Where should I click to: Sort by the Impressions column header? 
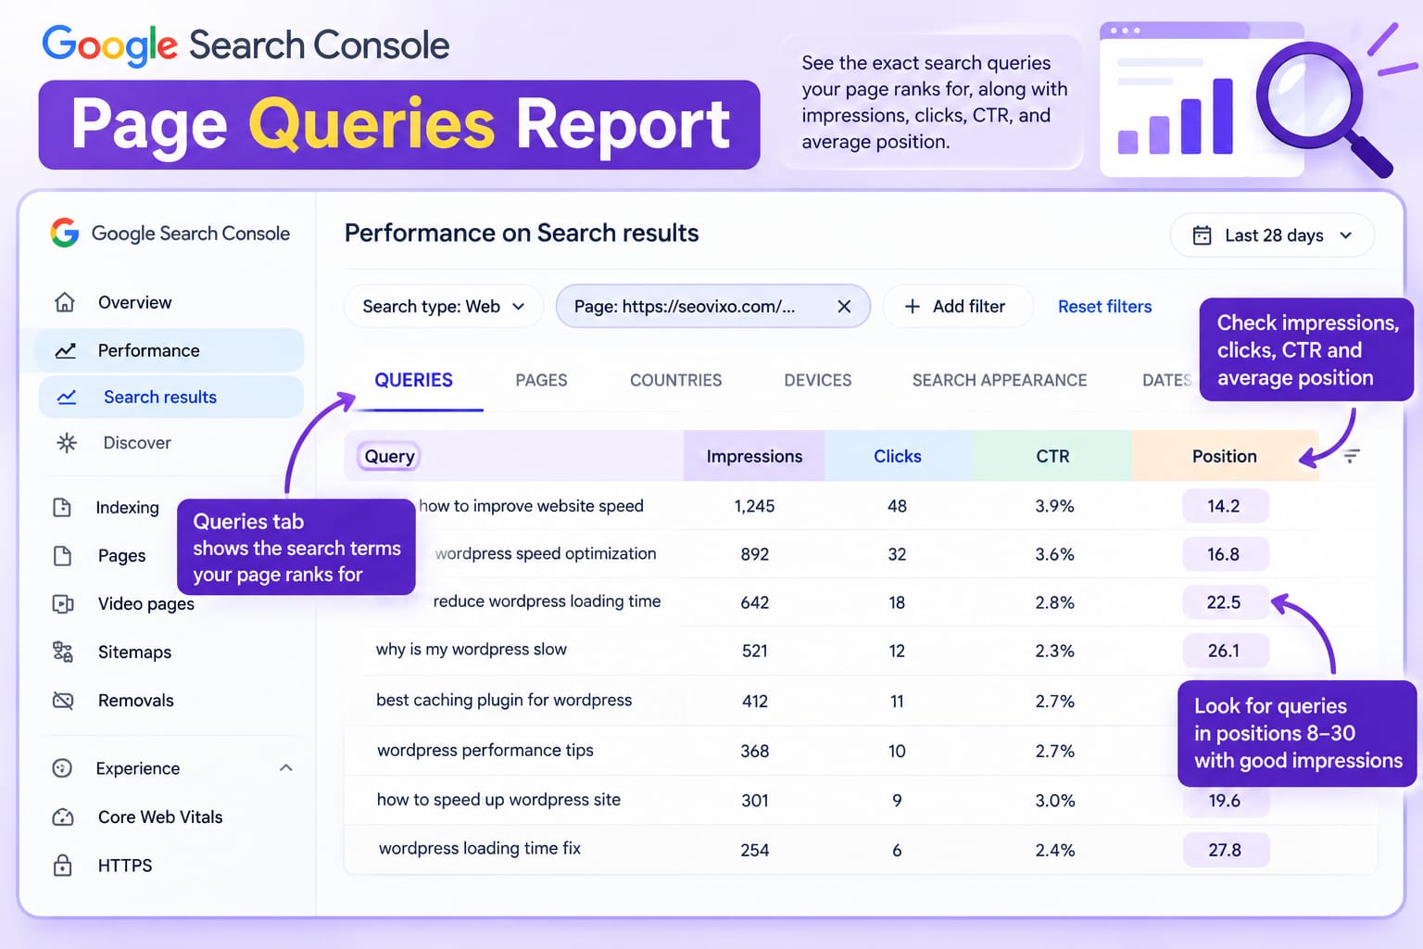click(x=754, y=456)
